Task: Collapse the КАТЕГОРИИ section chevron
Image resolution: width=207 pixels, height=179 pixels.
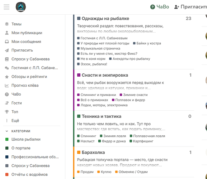Action: point(7,131)
